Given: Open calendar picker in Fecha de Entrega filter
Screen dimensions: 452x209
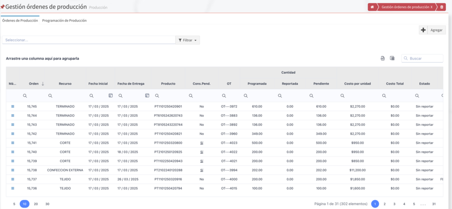Looking at the screenshot, I should click(x=147, y=96).
